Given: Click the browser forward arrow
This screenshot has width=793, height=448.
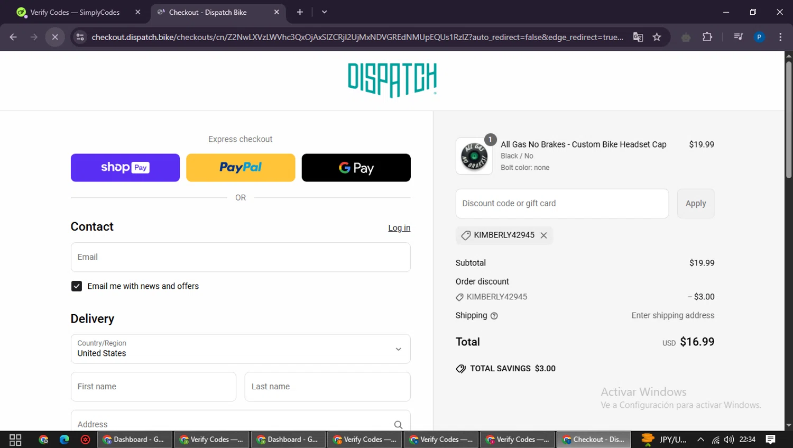Looking at the screenshot, I should tap(34, 37).
